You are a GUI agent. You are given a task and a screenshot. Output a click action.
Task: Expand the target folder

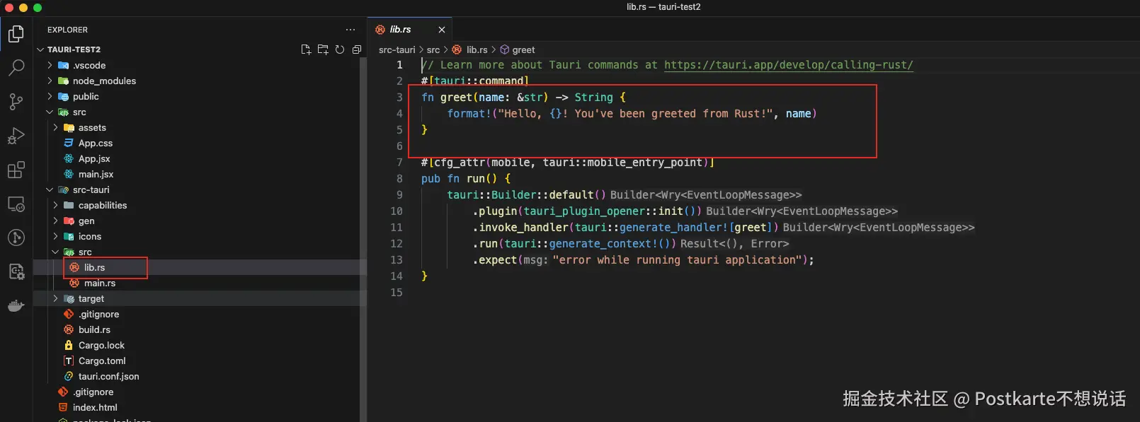coord(91,298)
